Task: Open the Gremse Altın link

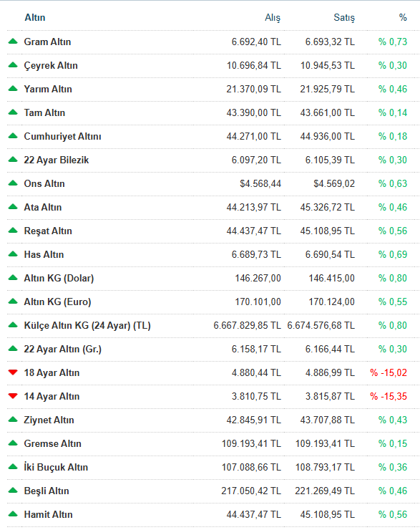Action: [x=53, y=443]
